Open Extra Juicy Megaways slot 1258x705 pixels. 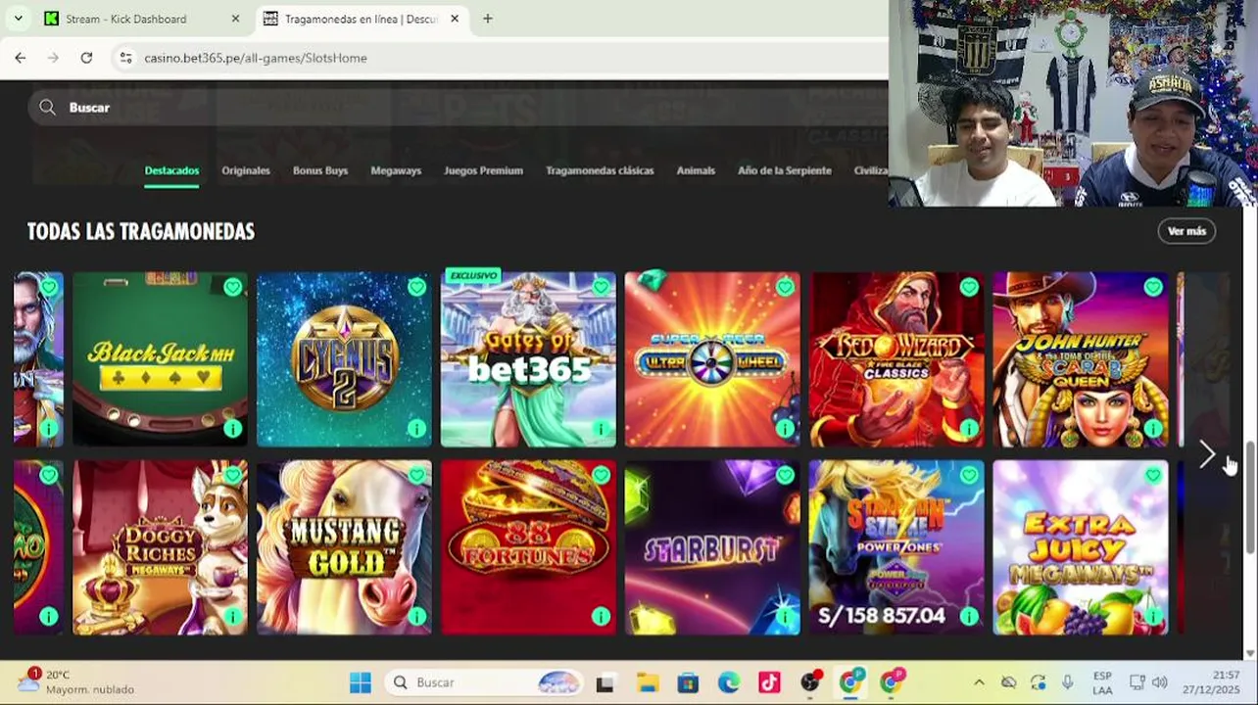coord(1081,547)
